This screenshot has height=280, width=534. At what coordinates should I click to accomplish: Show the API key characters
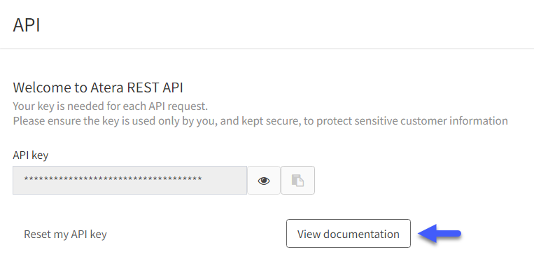(x=264, y=181)
